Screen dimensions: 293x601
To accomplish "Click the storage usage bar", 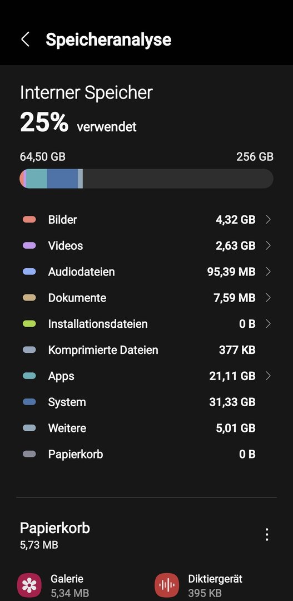I will (146, 179).
